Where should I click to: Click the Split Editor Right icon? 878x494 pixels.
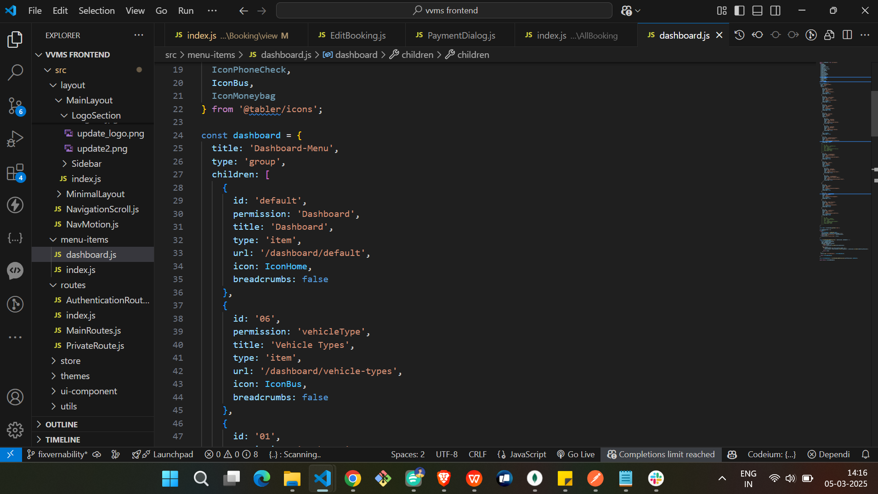(x=847, y=35)
